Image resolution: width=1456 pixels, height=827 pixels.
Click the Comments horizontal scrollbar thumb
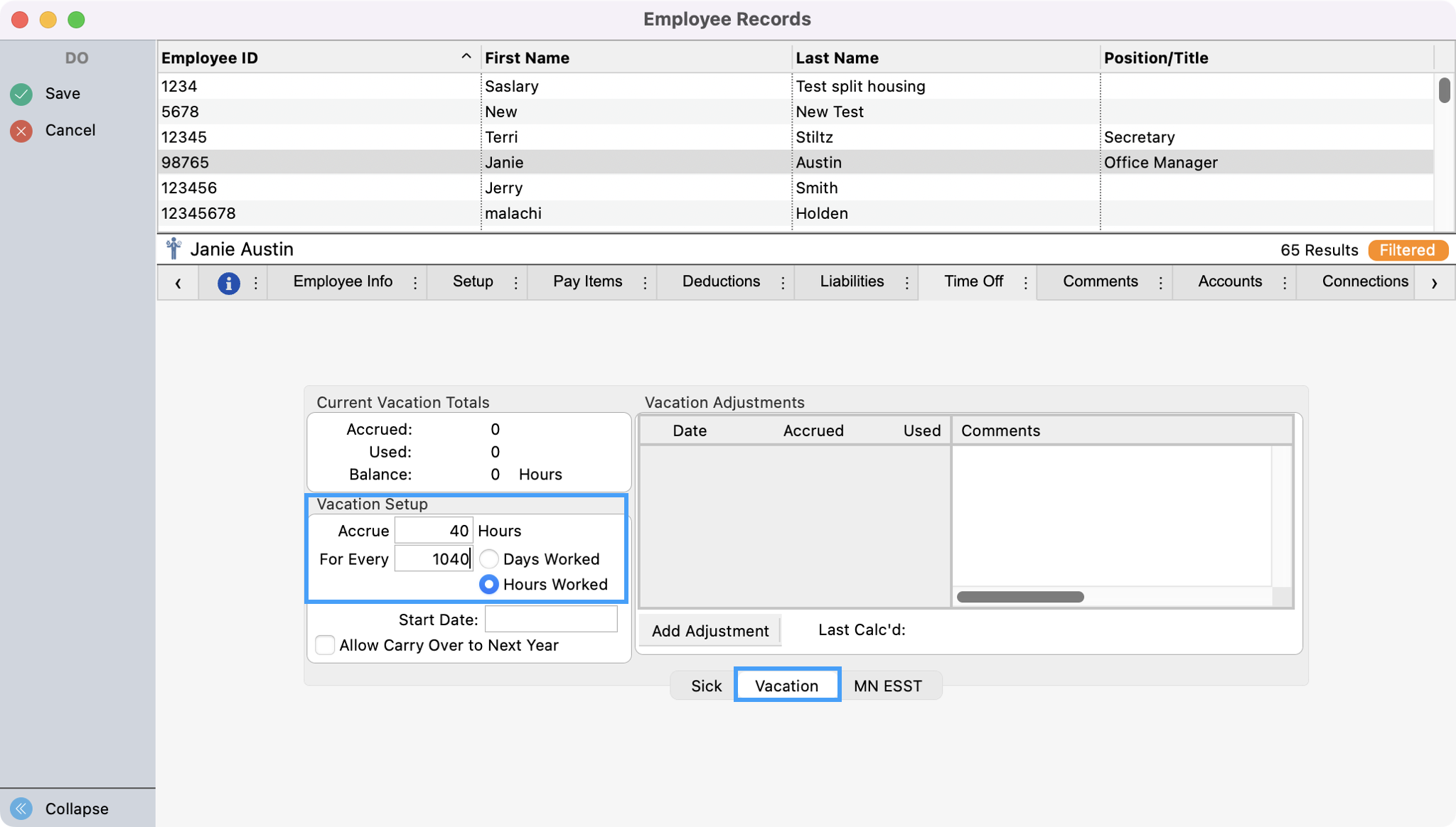(x=1020, y=597)
